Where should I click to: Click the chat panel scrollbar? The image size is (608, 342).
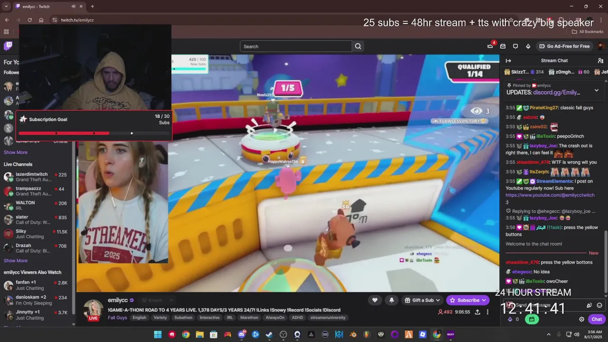click(x=605, y=261)
